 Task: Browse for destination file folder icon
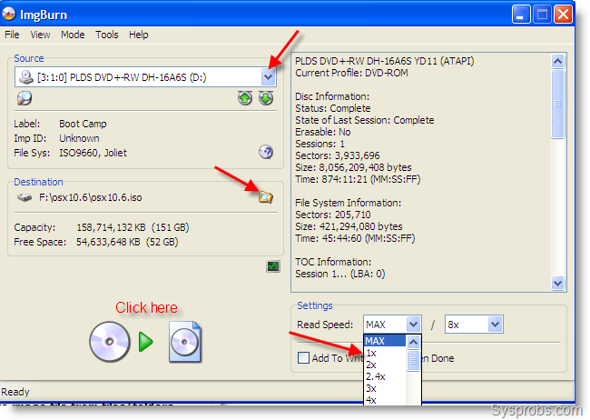click(266, 197)
